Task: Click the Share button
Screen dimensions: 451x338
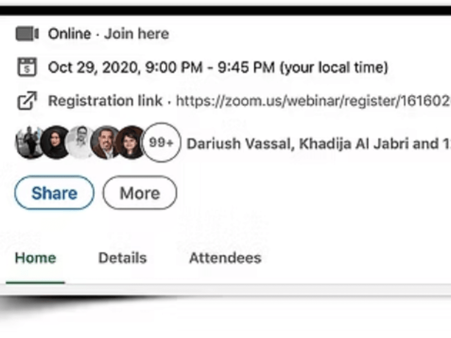Action: click(x=54, y=193)
